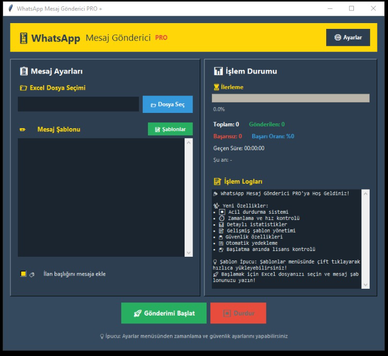
Task: Click the '0.0%' progress percentage
Action: 219,109
